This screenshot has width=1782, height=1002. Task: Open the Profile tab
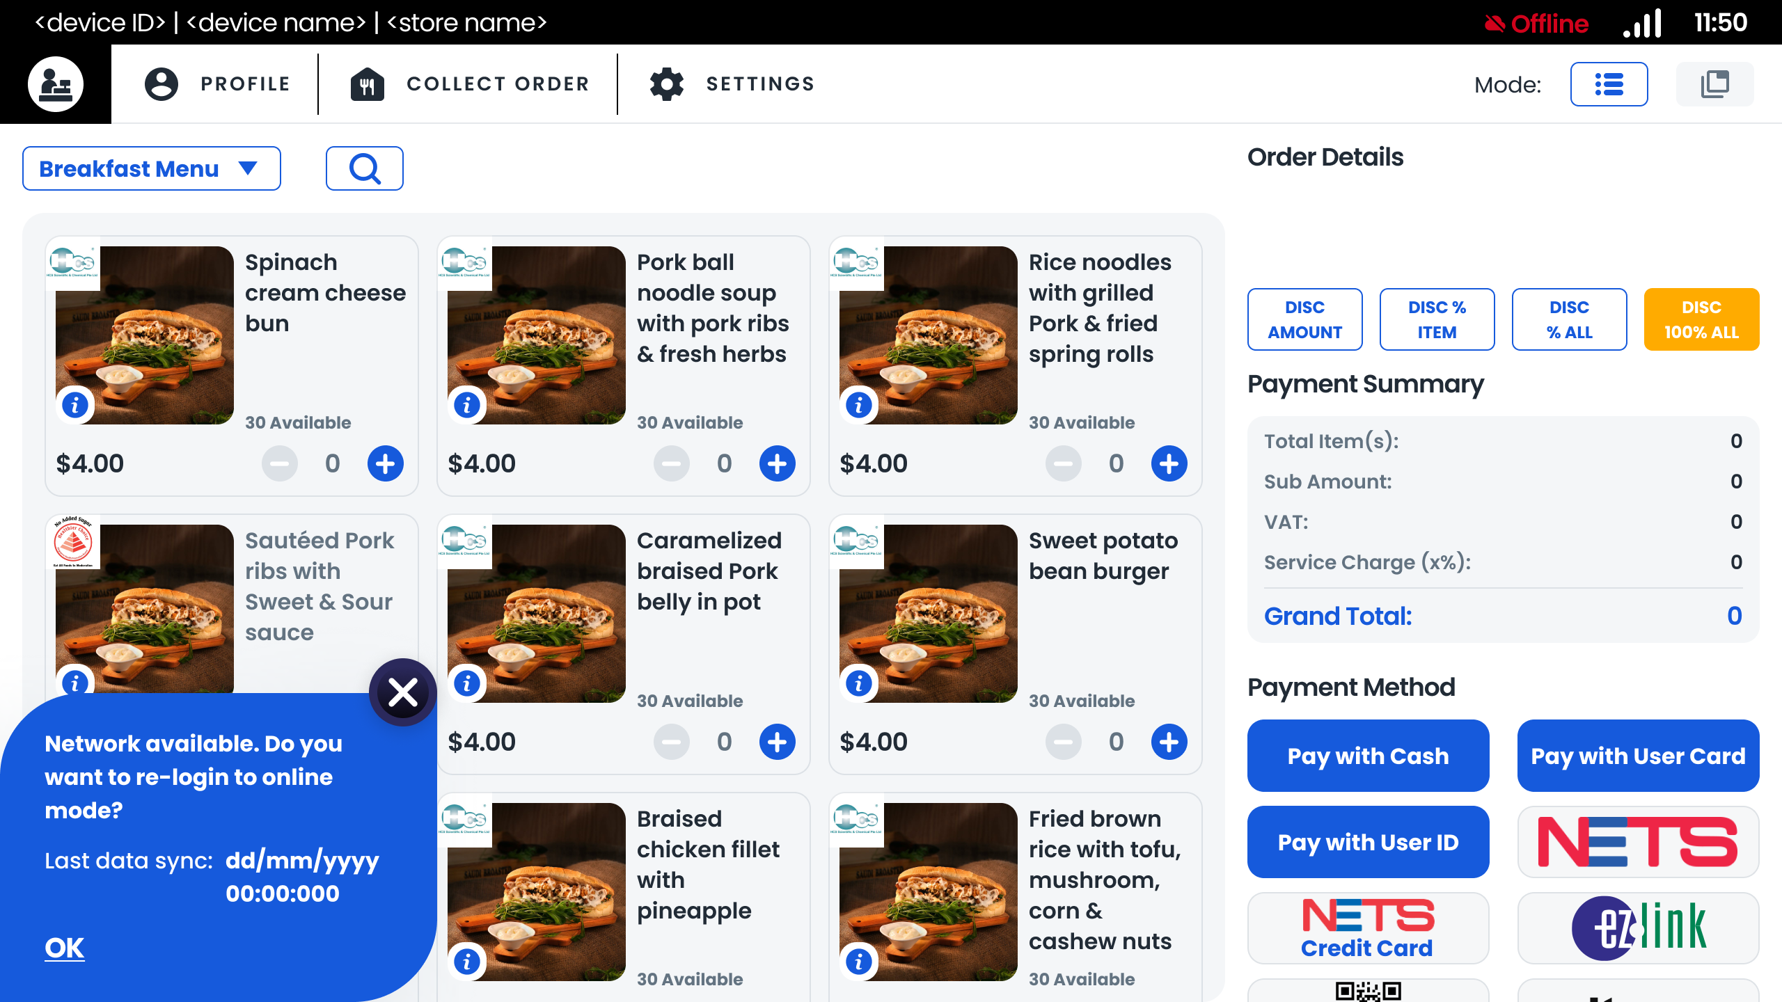(x=216, y=84)
